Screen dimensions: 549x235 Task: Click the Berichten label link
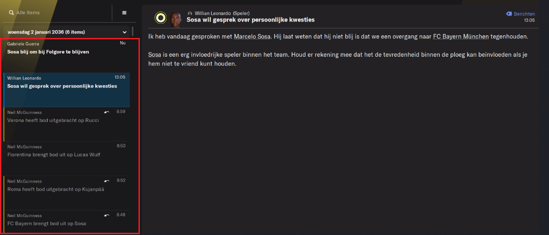[x=524, y=14]
